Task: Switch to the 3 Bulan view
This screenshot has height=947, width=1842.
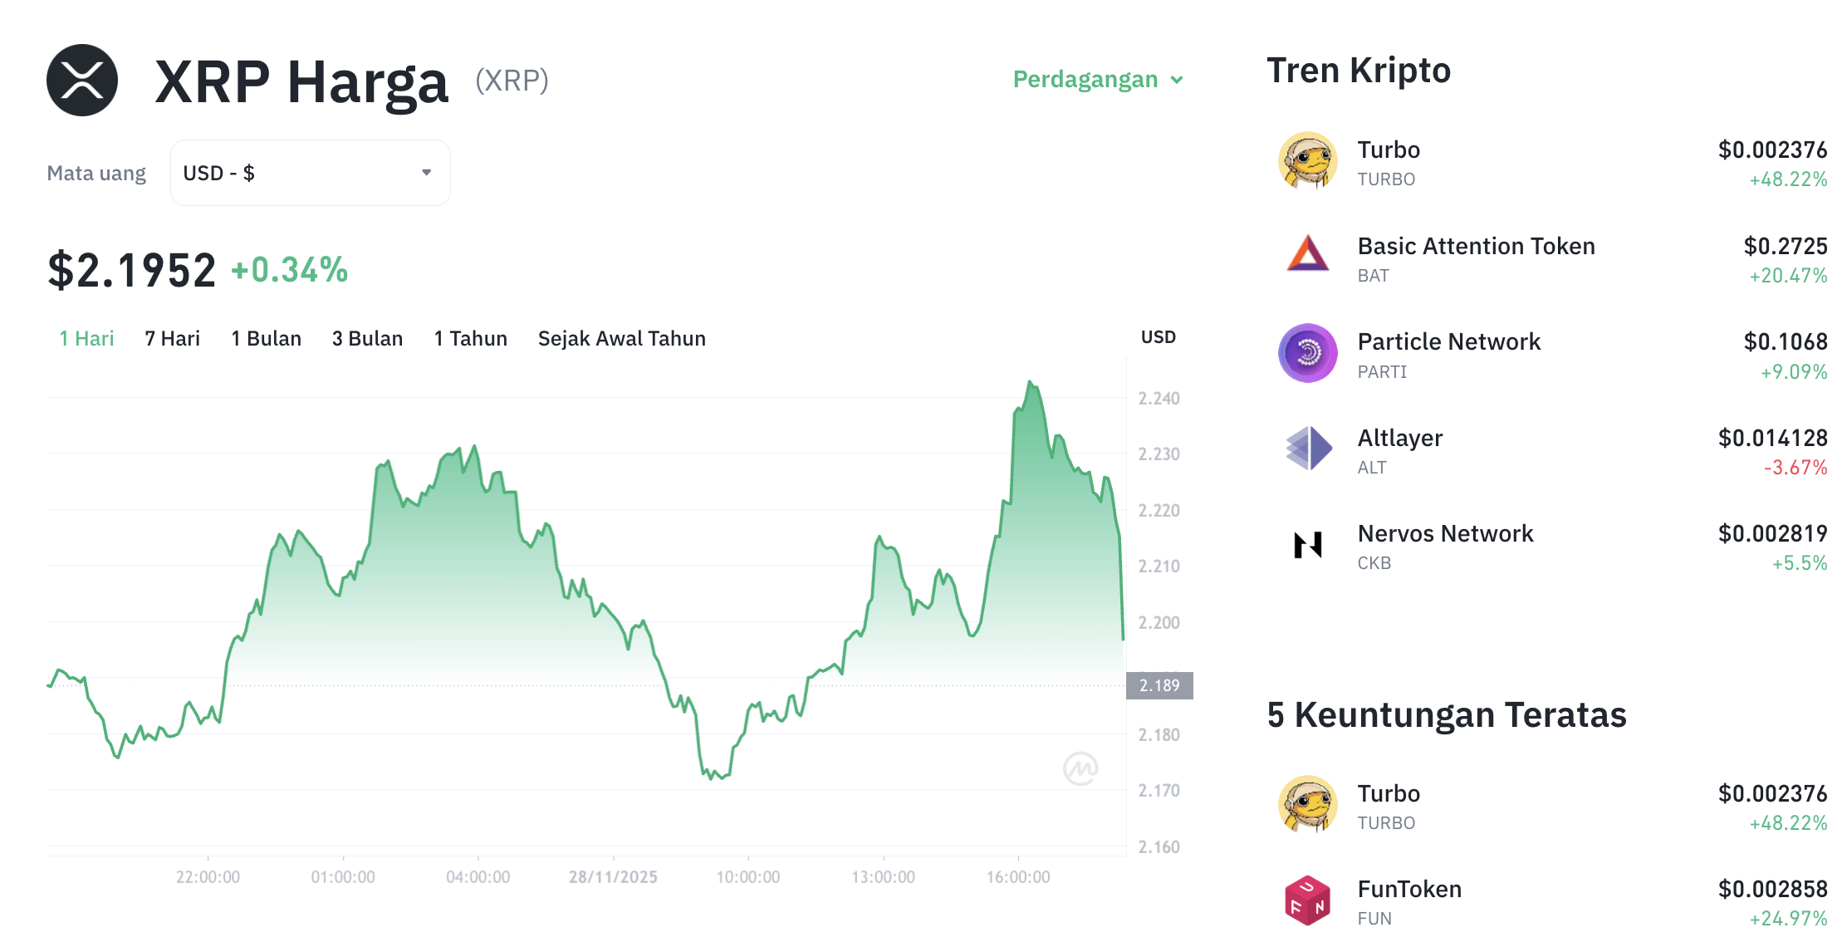Action: 366,337
